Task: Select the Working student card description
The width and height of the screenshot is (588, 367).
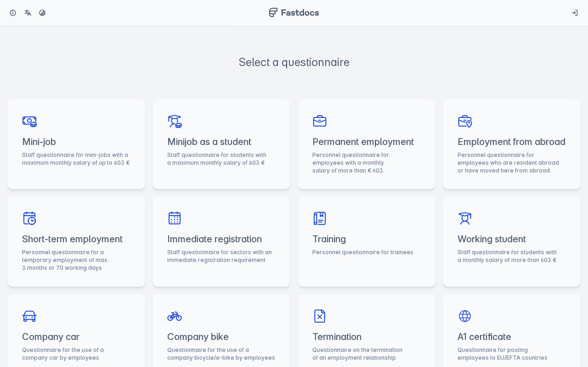Action: click(507, 256)
